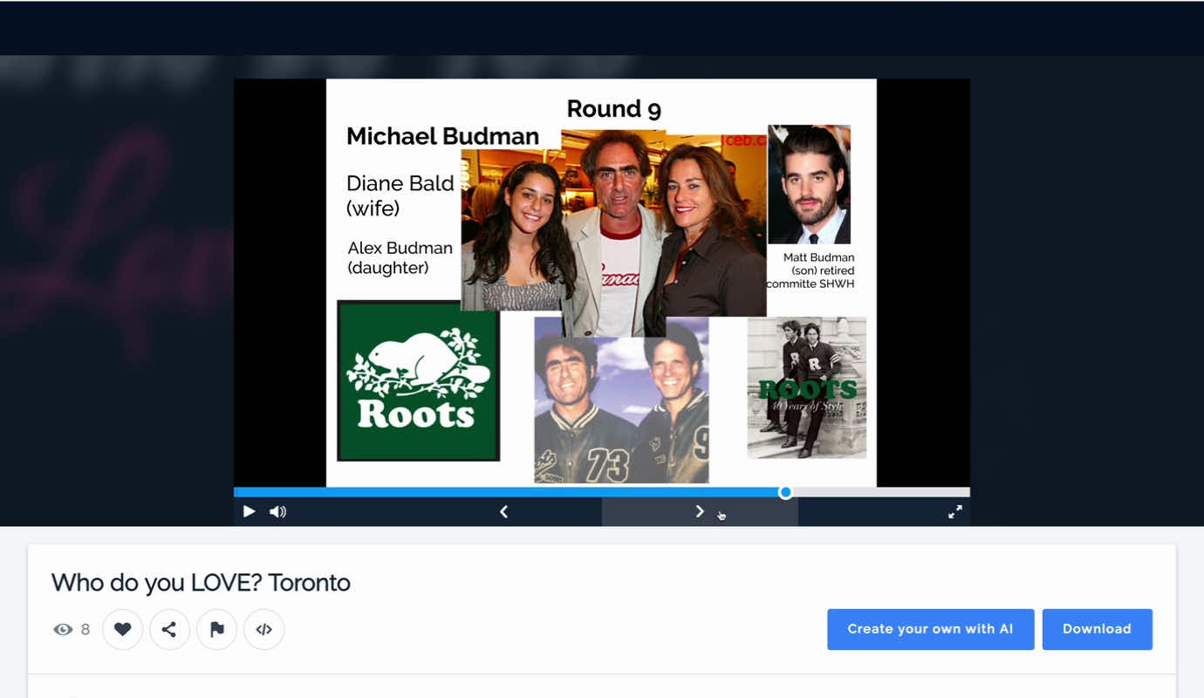
Task: Go to the previous slide arrow
Action: pyautogui.click(x=503, y=512)
